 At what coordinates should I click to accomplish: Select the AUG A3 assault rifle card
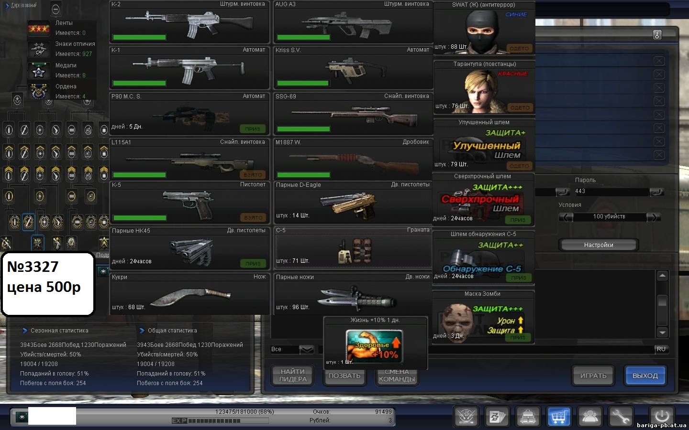(x=353, y=22)
